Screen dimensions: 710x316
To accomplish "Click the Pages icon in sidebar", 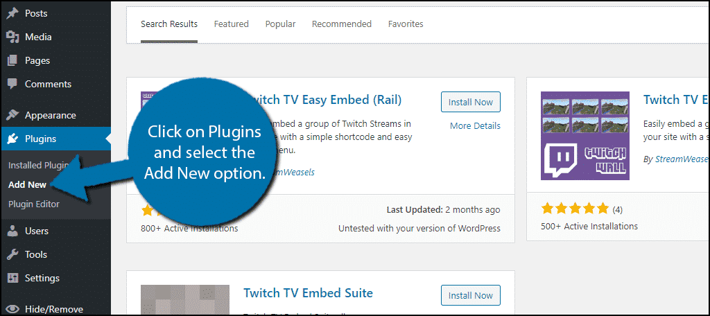I will (12, 61).
